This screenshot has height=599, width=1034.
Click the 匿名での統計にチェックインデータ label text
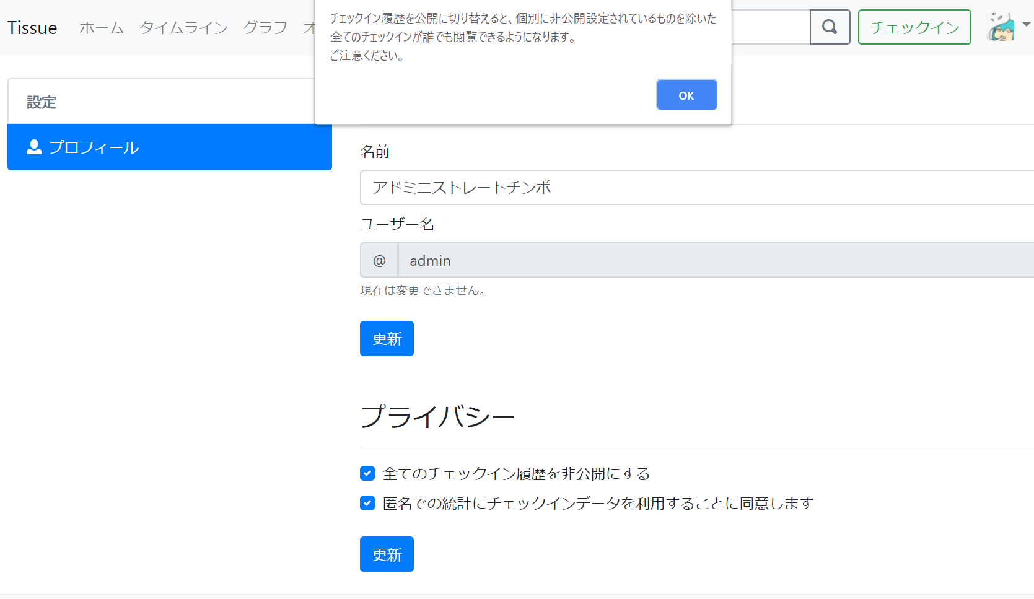pos(597,504)
